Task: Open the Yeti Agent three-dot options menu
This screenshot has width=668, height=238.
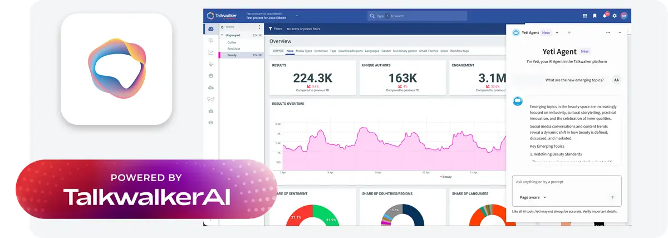Action: [x=607, y=32]
